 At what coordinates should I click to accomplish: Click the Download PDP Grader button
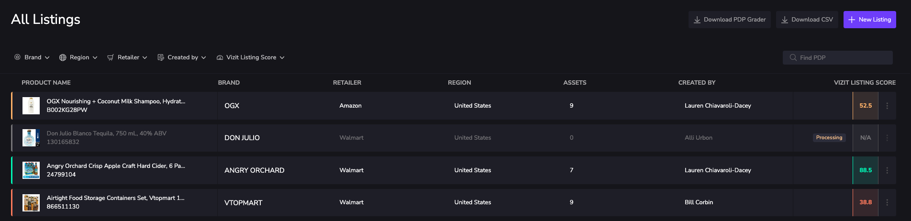coord(729,20)
